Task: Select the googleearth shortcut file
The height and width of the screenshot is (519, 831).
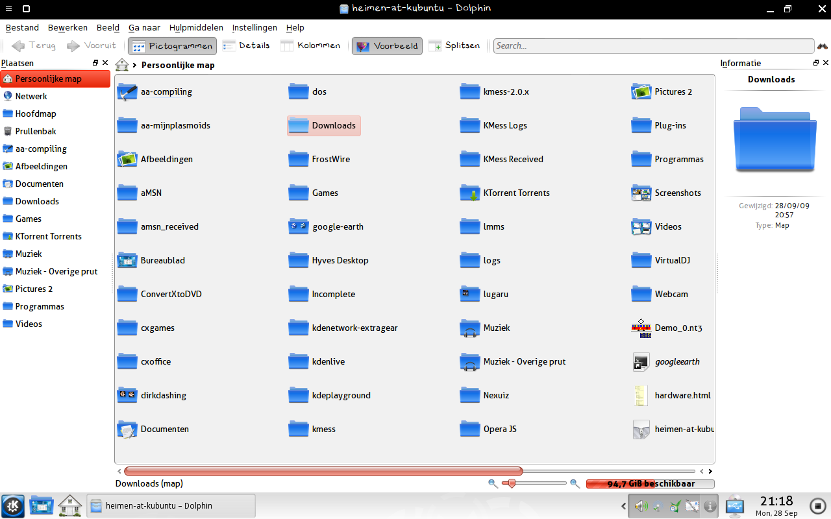Action: click(x=665, y=361)
